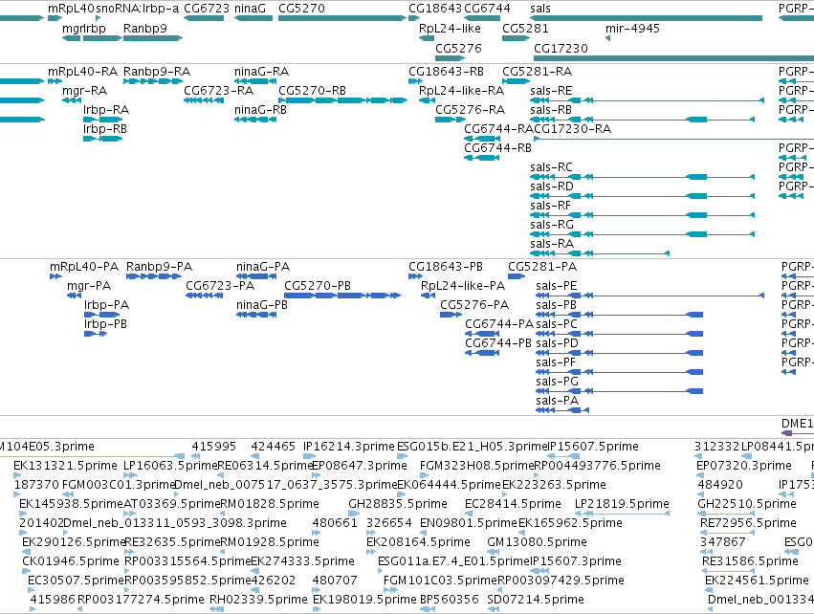The image size is (814, 614).
Task: Click the RE72956.5prime EST label
Action: (x=748, y=522)
